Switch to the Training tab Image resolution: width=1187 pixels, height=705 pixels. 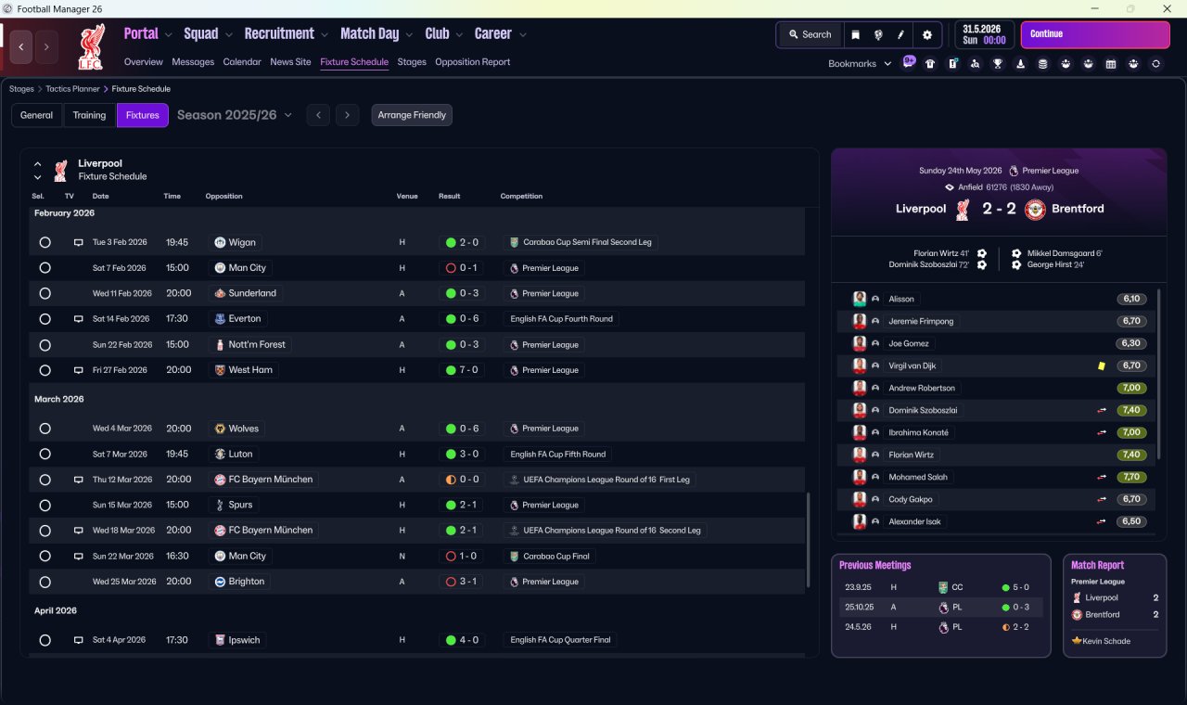(x=89, y=115)
